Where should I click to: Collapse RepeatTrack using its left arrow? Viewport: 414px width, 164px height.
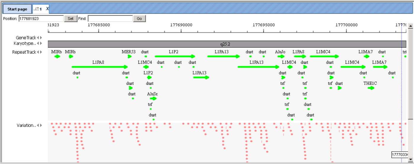coord(38,52)
